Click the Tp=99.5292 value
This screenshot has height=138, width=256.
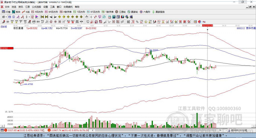(32, 28)
